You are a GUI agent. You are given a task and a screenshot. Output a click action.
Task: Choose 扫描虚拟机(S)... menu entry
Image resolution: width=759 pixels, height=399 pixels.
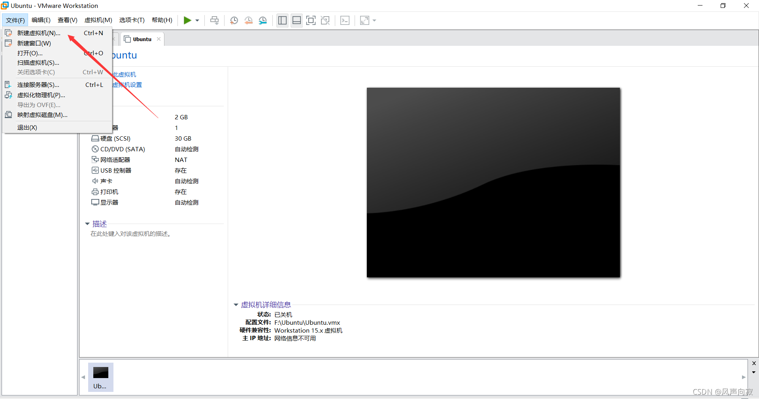pos(57,62)
